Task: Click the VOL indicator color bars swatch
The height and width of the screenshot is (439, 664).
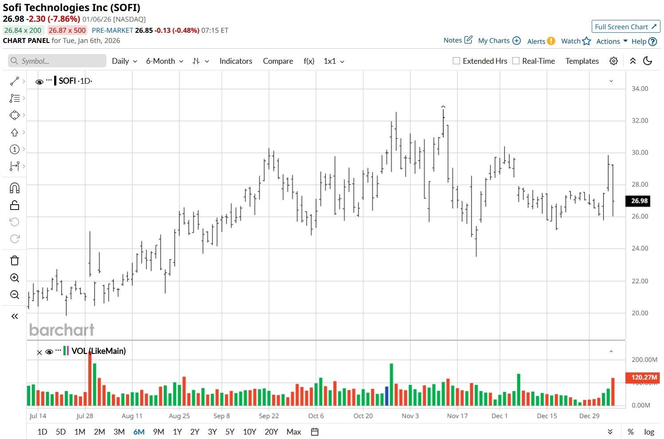Action: (66, 351)
